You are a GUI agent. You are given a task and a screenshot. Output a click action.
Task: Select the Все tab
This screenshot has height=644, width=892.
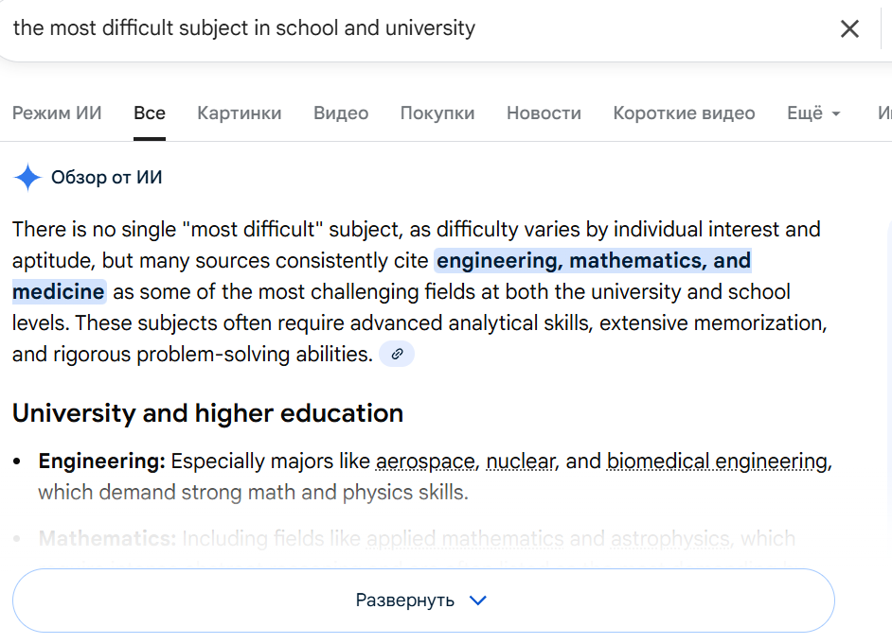[x=150, y=113]
